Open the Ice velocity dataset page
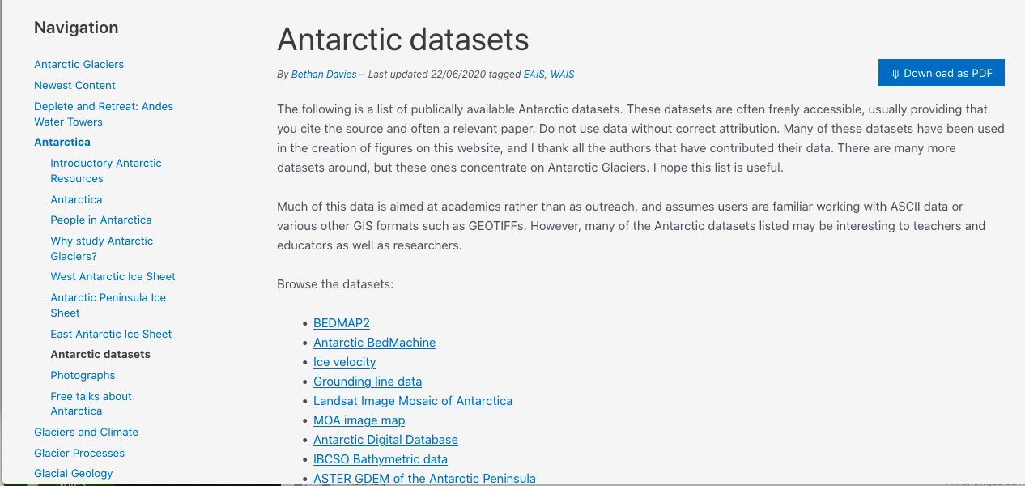The height and width of the screenshot is (486, 1025). point(344,362)
